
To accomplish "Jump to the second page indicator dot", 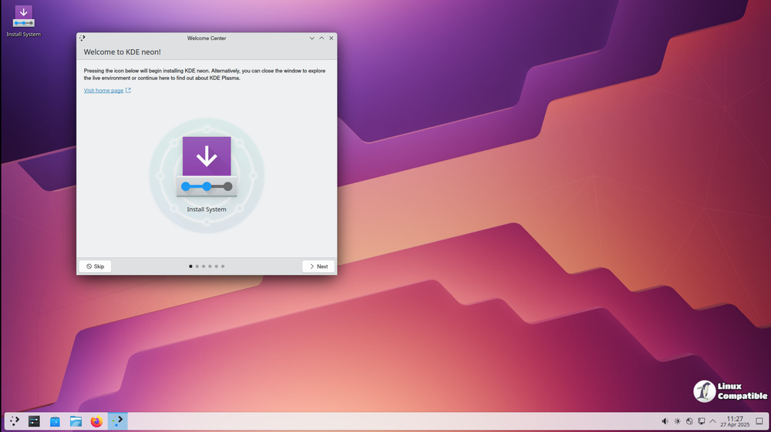I will [197, 266].
